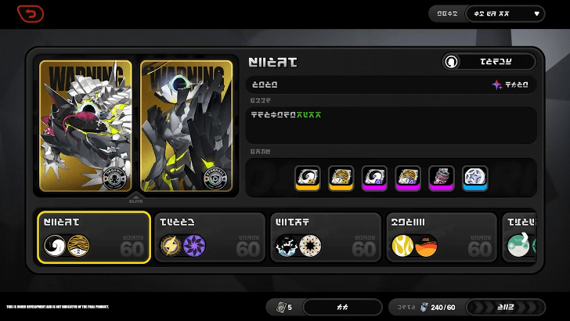The width and height of the screenshot is (570, 321).
Task: Expand the ELITE arrow below enemy cards
Action: pos(136,199)
